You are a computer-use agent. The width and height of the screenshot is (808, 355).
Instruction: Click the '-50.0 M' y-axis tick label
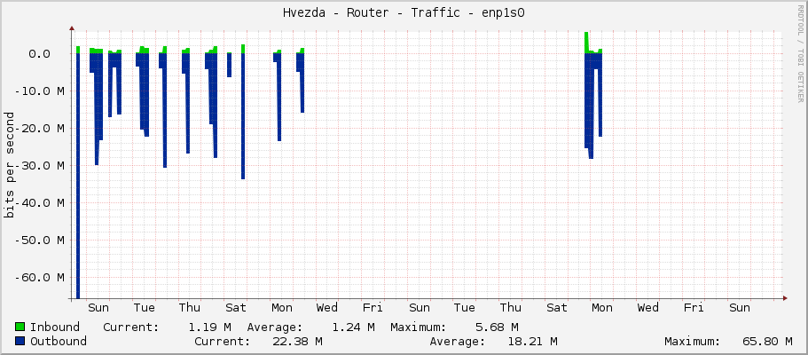(39, 240)
